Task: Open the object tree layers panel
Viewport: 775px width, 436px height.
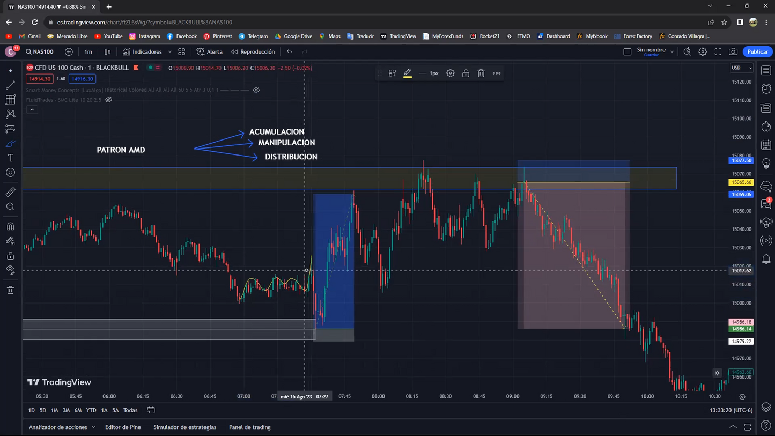Action: pyautogui.click(x=766, y=407)
